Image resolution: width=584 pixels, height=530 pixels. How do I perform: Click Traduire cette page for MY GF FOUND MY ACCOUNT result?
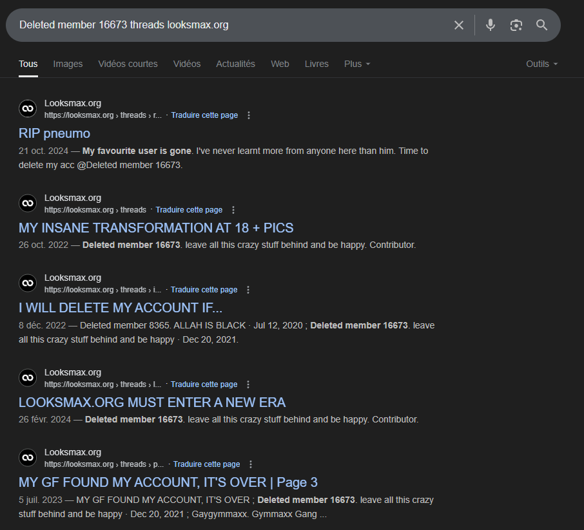[207, 464]
